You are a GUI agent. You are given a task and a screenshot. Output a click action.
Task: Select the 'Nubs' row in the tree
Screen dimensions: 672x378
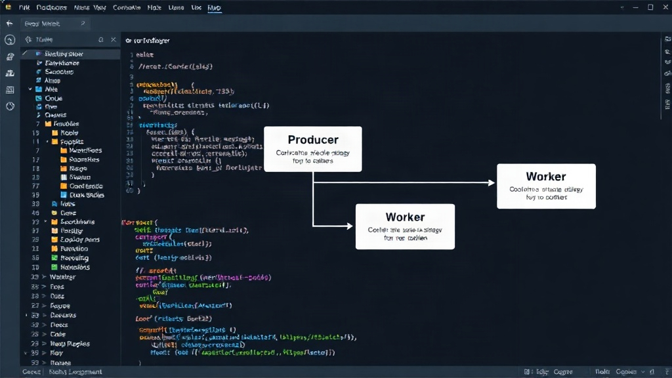point(71,204)
